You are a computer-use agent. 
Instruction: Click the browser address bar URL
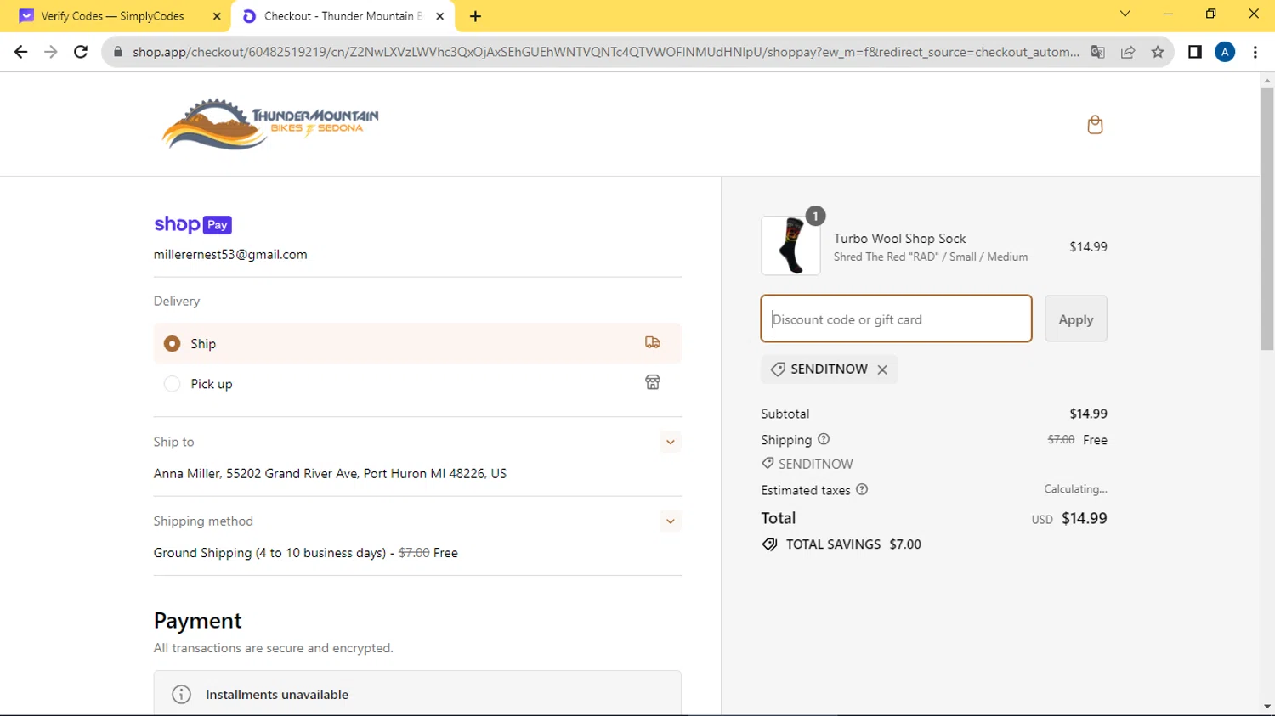[x=605, y=52]
